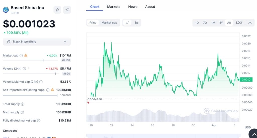The width and height of the screenshot is (257, 138).
Task: Click the market cap rank slider
Action: [x=43, y=60]
